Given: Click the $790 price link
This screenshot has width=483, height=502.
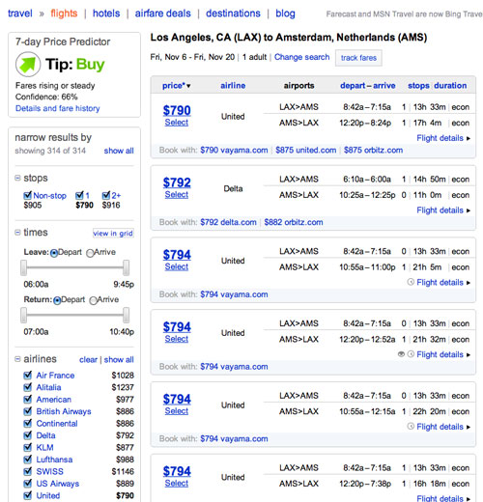Looking at the screenshot, I should 177,110.
